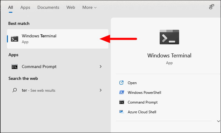
Task: Click the Windows Terminal icon in Best match
Action: (14, 39)
